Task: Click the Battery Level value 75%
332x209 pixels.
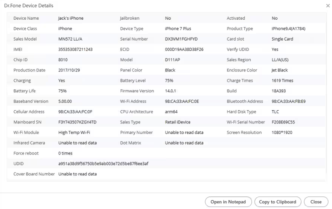Action: pyautogui.click(x=169, y=81)
